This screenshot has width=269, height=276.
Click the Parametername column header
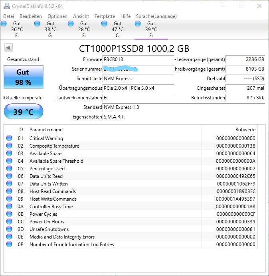(114, 130)
